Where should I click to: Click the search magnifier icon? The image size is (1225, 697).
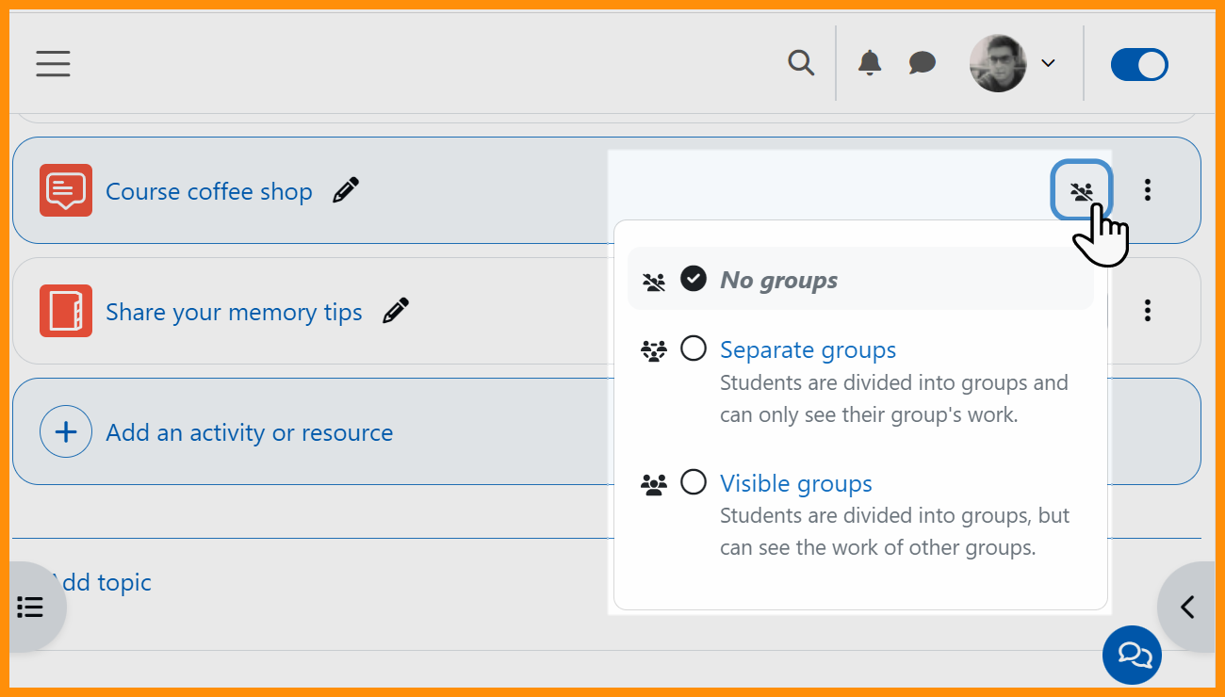coord(801,63)
